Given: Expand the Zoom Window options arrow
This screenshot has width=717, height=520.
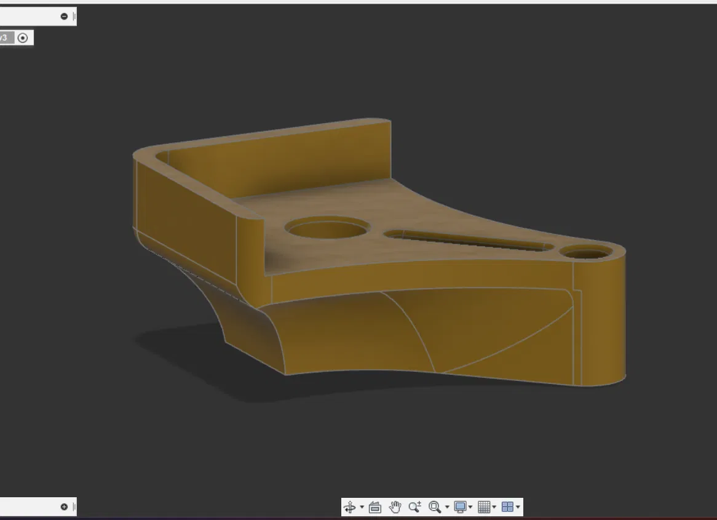Looking at the screenshot, I should pos(447,507).
